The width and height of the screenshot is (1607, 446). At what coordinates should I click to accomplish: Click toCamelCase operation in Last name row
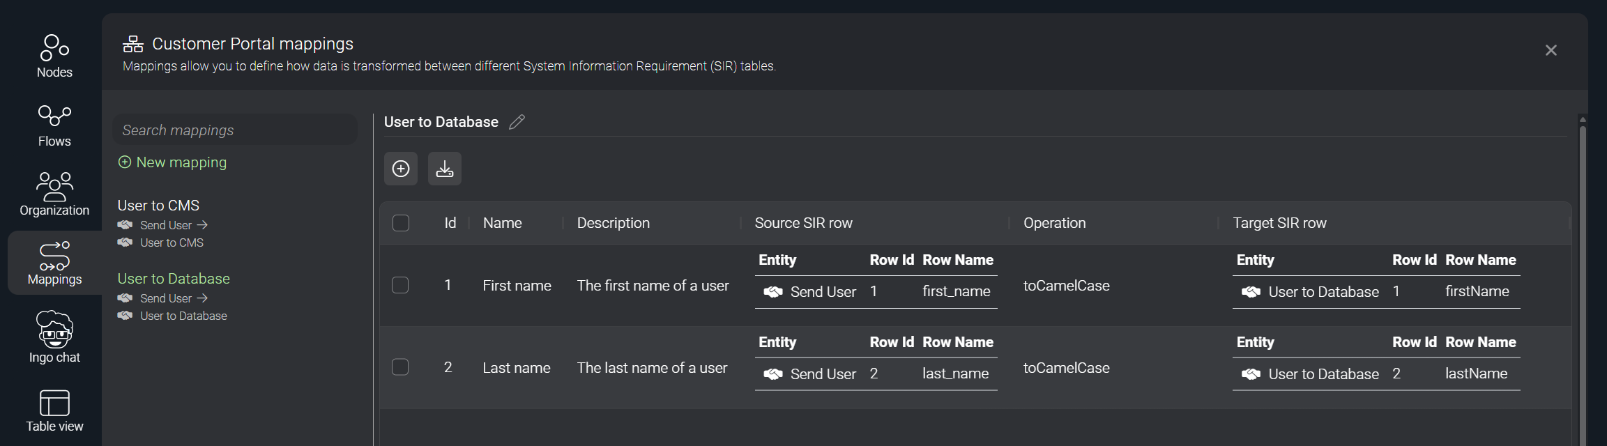1067,368
